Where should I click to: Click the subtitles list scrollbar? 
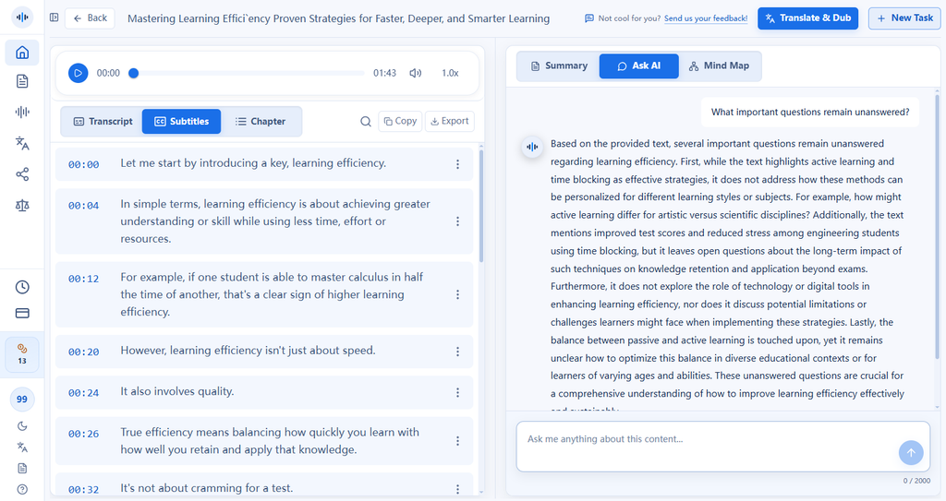(x=480, y=205)
